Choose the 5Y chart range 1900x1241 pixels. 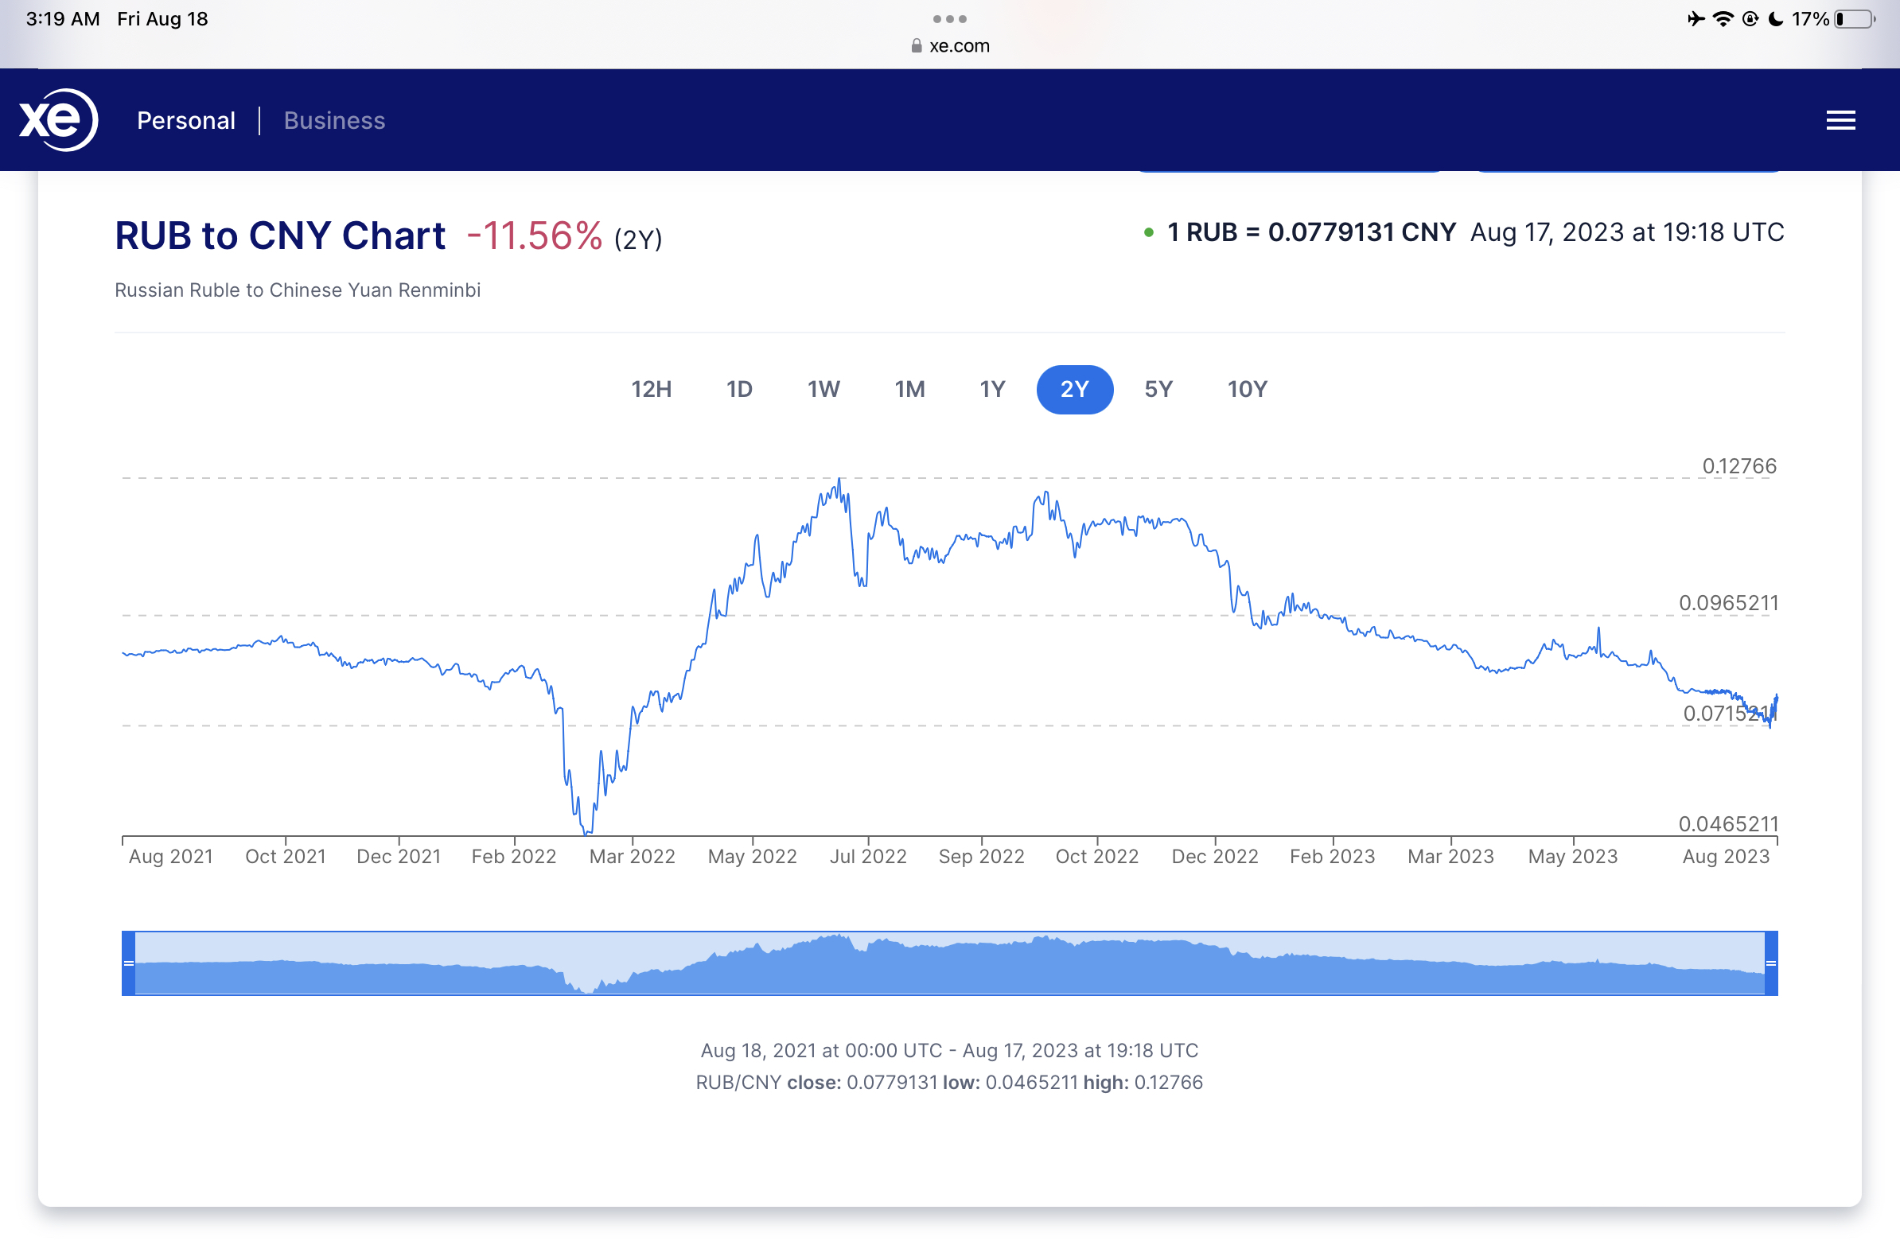coord(1158,390)
